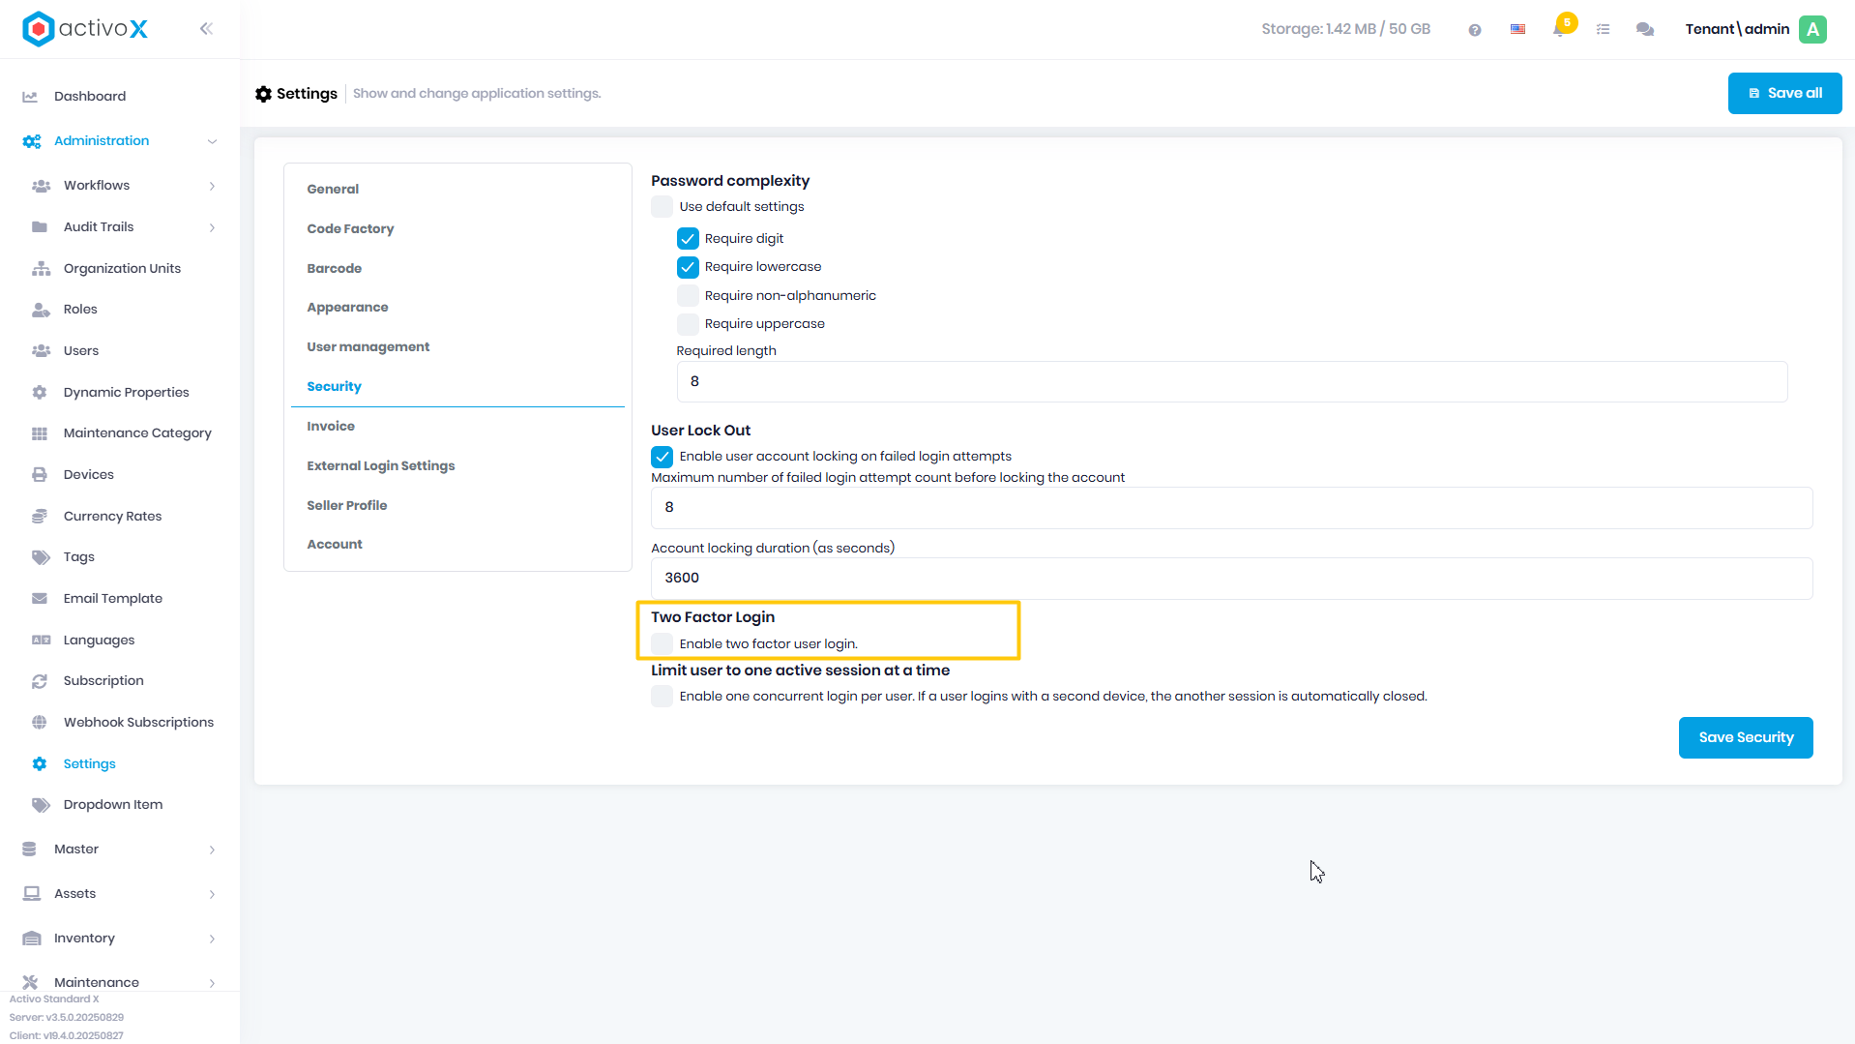Click the activoX logo

[x=85, y=29]
